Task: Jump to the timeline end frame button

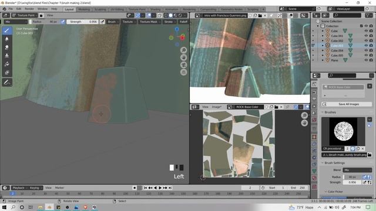Action: [170, 188]
